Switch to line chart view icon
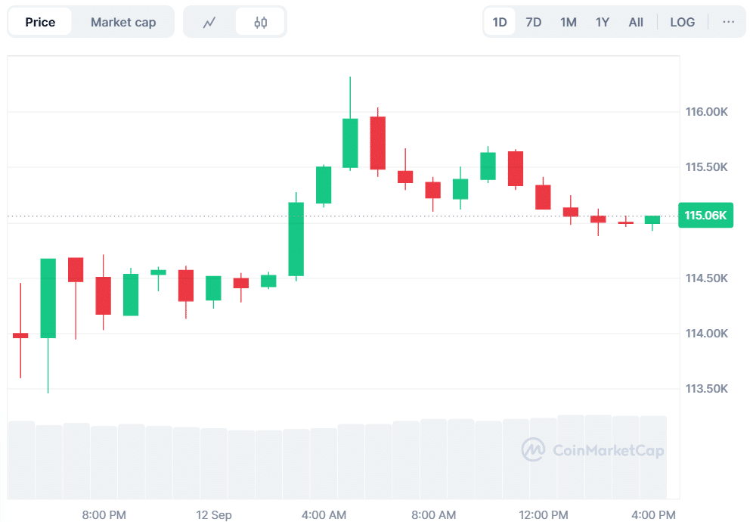753x522 pixels. click(209, 22)
